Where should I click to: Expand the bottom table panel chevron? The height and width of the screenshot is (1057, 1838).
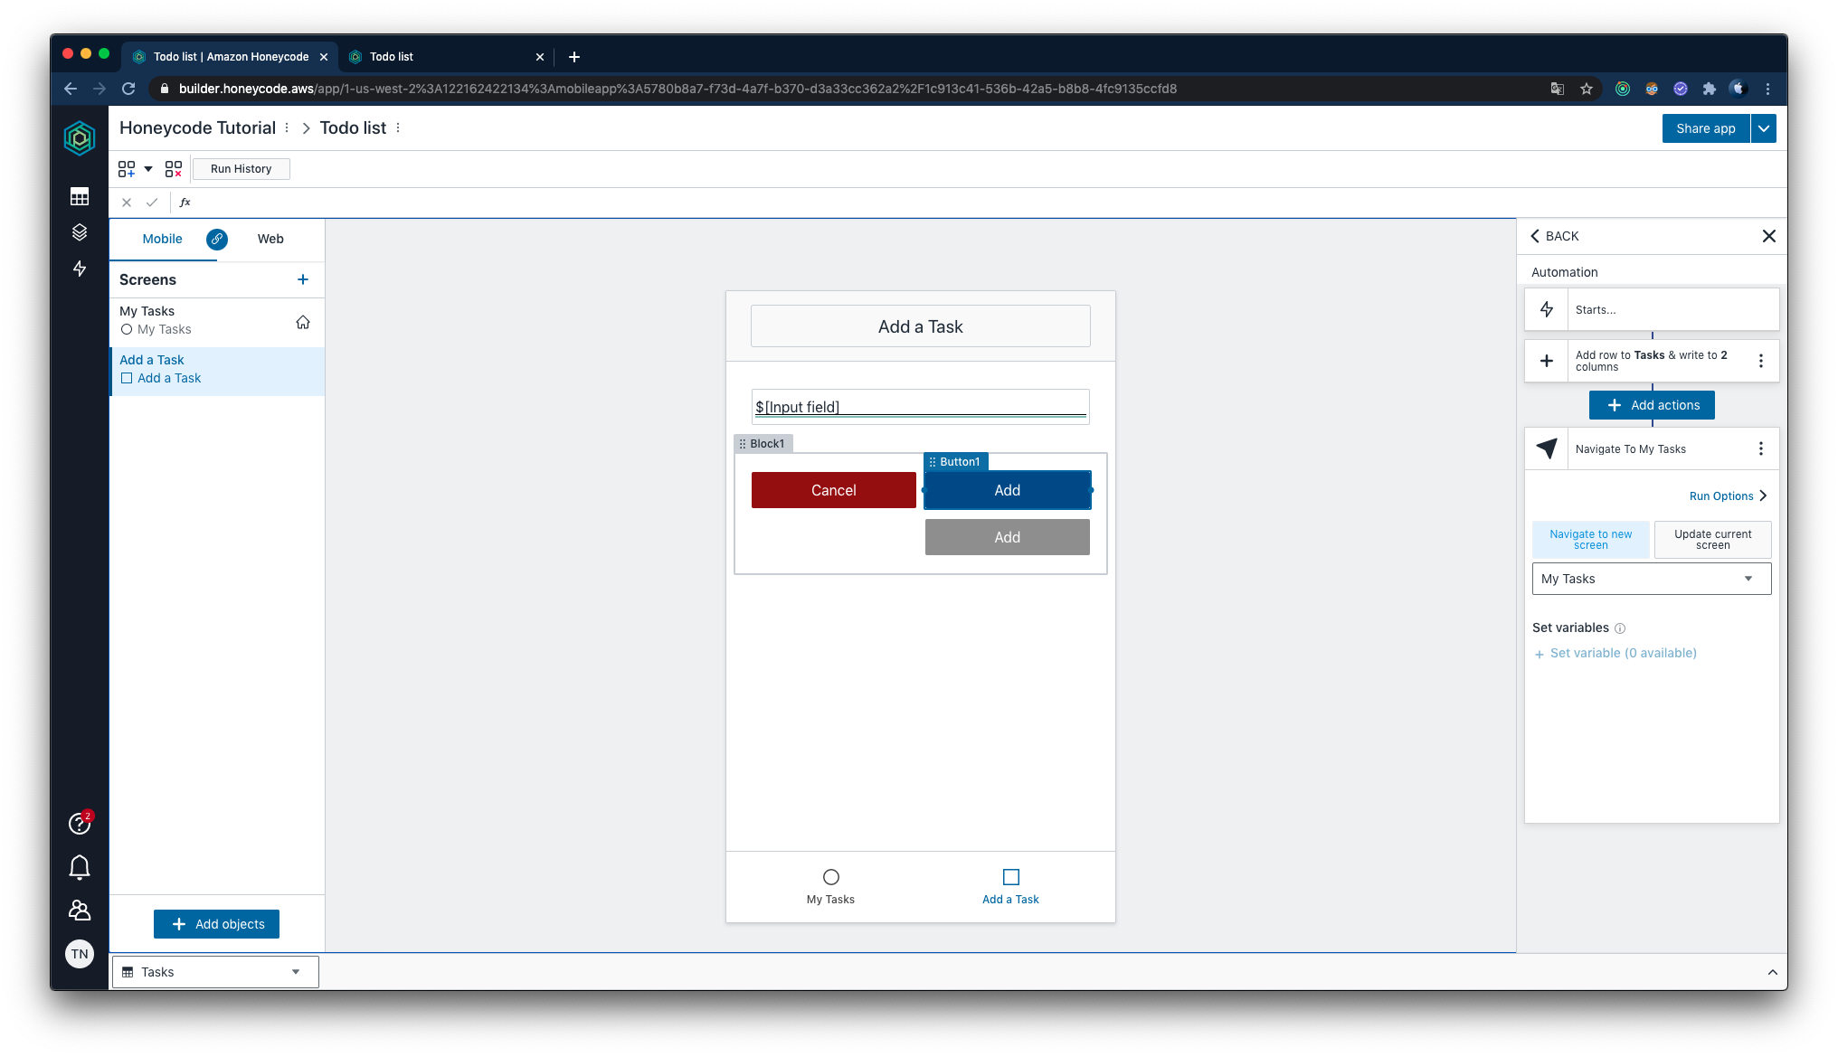tap(1773, 972)
